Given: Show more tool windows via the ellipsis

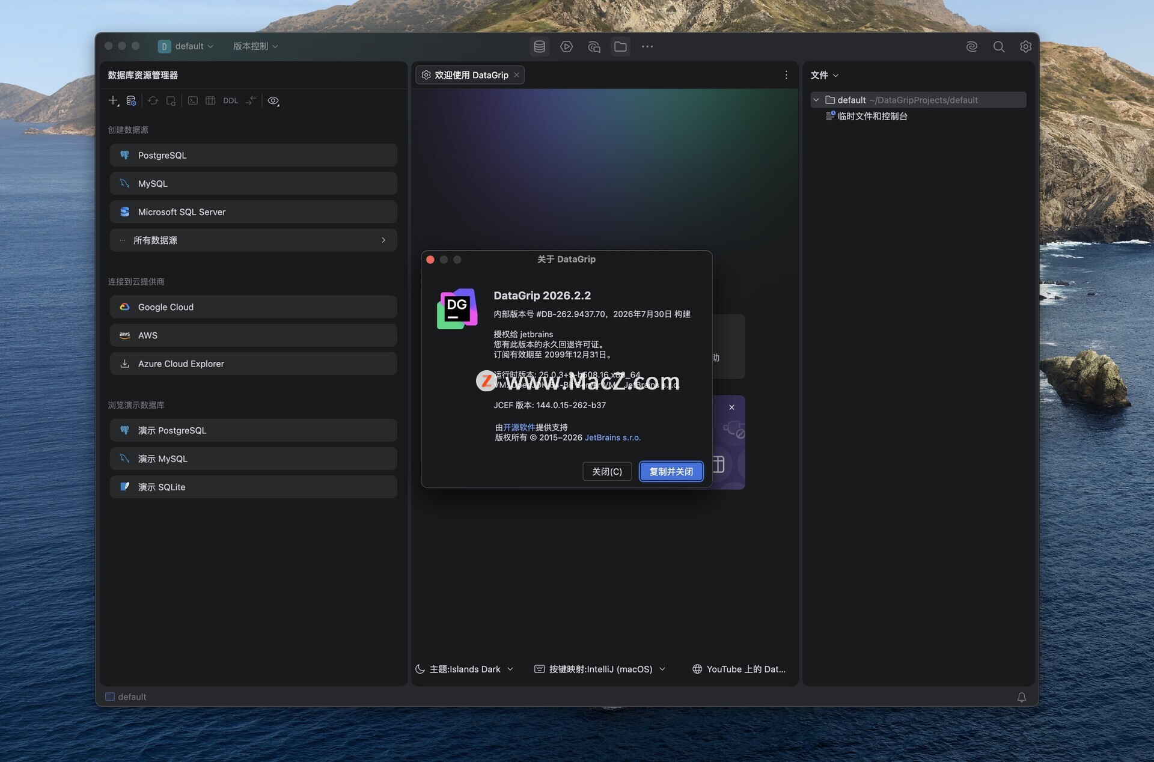Looking at the screenshot, I should tap(647, 46).
